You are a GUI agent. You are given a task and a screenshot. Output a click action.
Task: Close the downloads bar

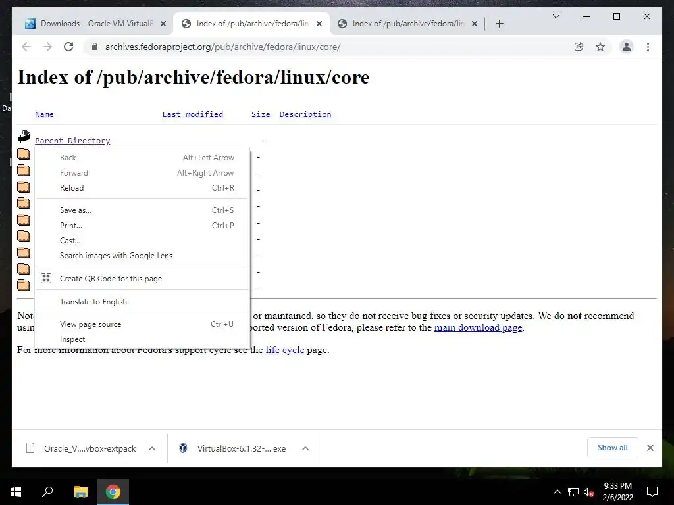coord(650,448)
